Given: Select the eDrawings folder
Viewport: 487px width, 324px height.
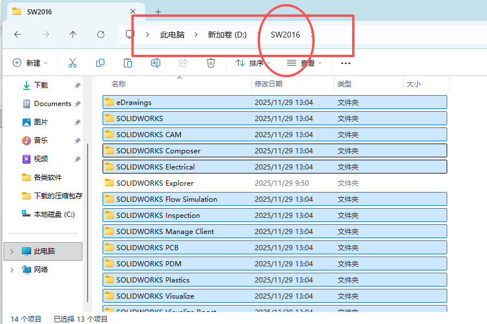Looking at the screenshot, I should pyautogui.click(x=275, y=102).
